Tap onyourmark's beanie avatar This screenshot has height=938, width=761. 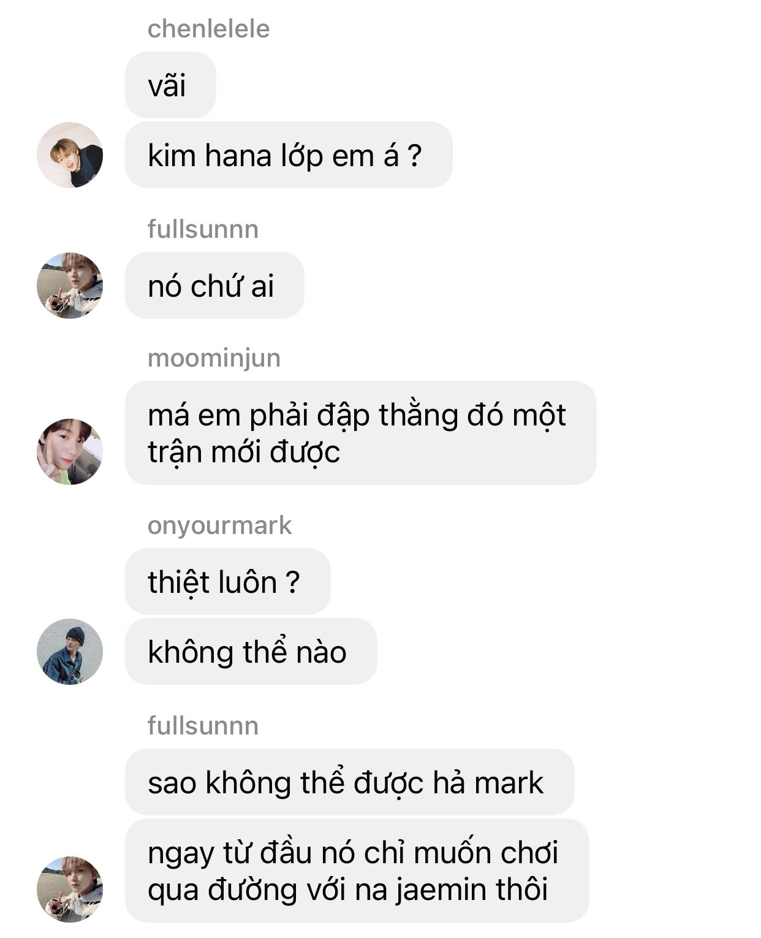70,652
